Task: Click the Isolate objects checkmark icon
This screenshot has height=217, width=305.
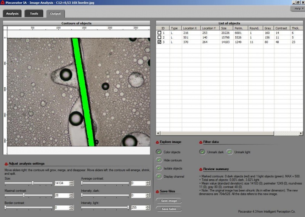Action: [x=159, y=168]
